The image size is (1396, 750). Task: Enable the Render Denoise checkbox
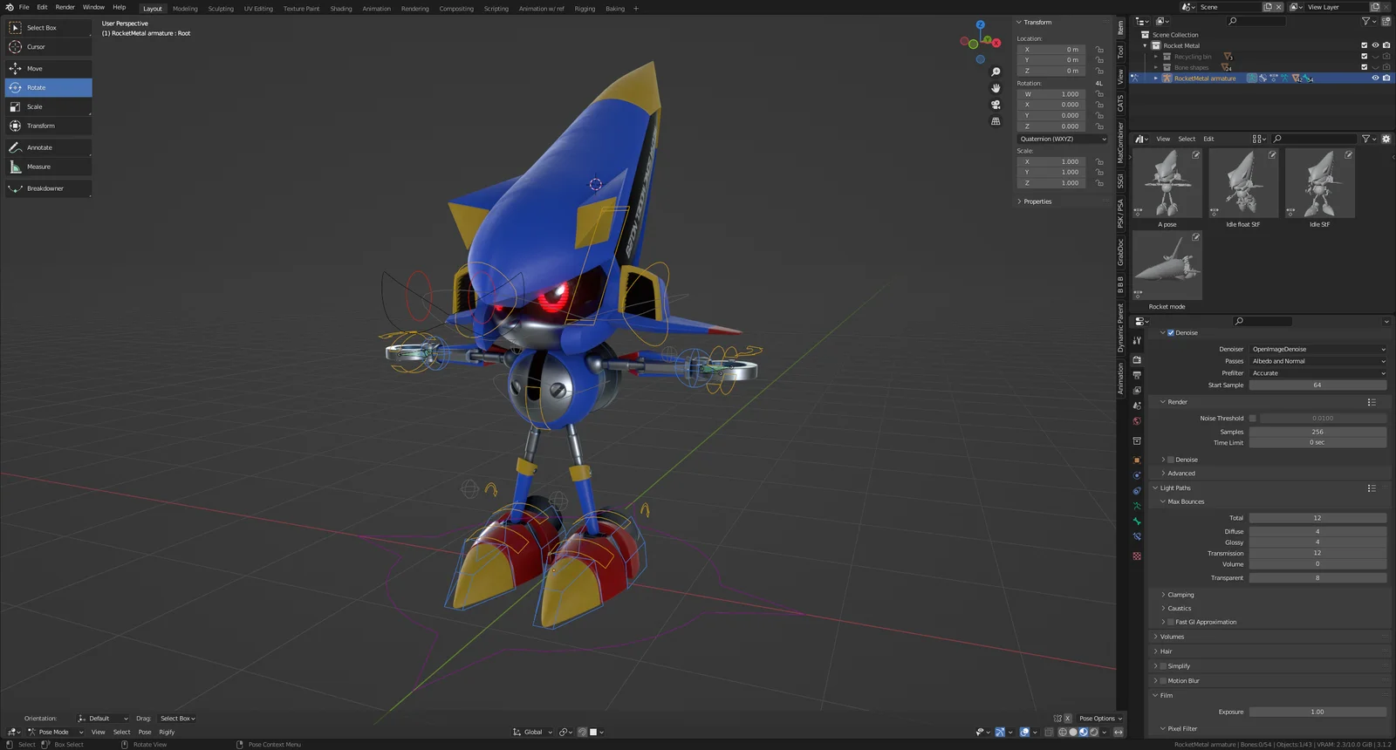pos(1171,460)
